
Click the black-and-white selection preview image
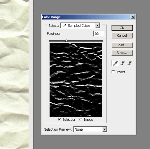click(76, 80)
